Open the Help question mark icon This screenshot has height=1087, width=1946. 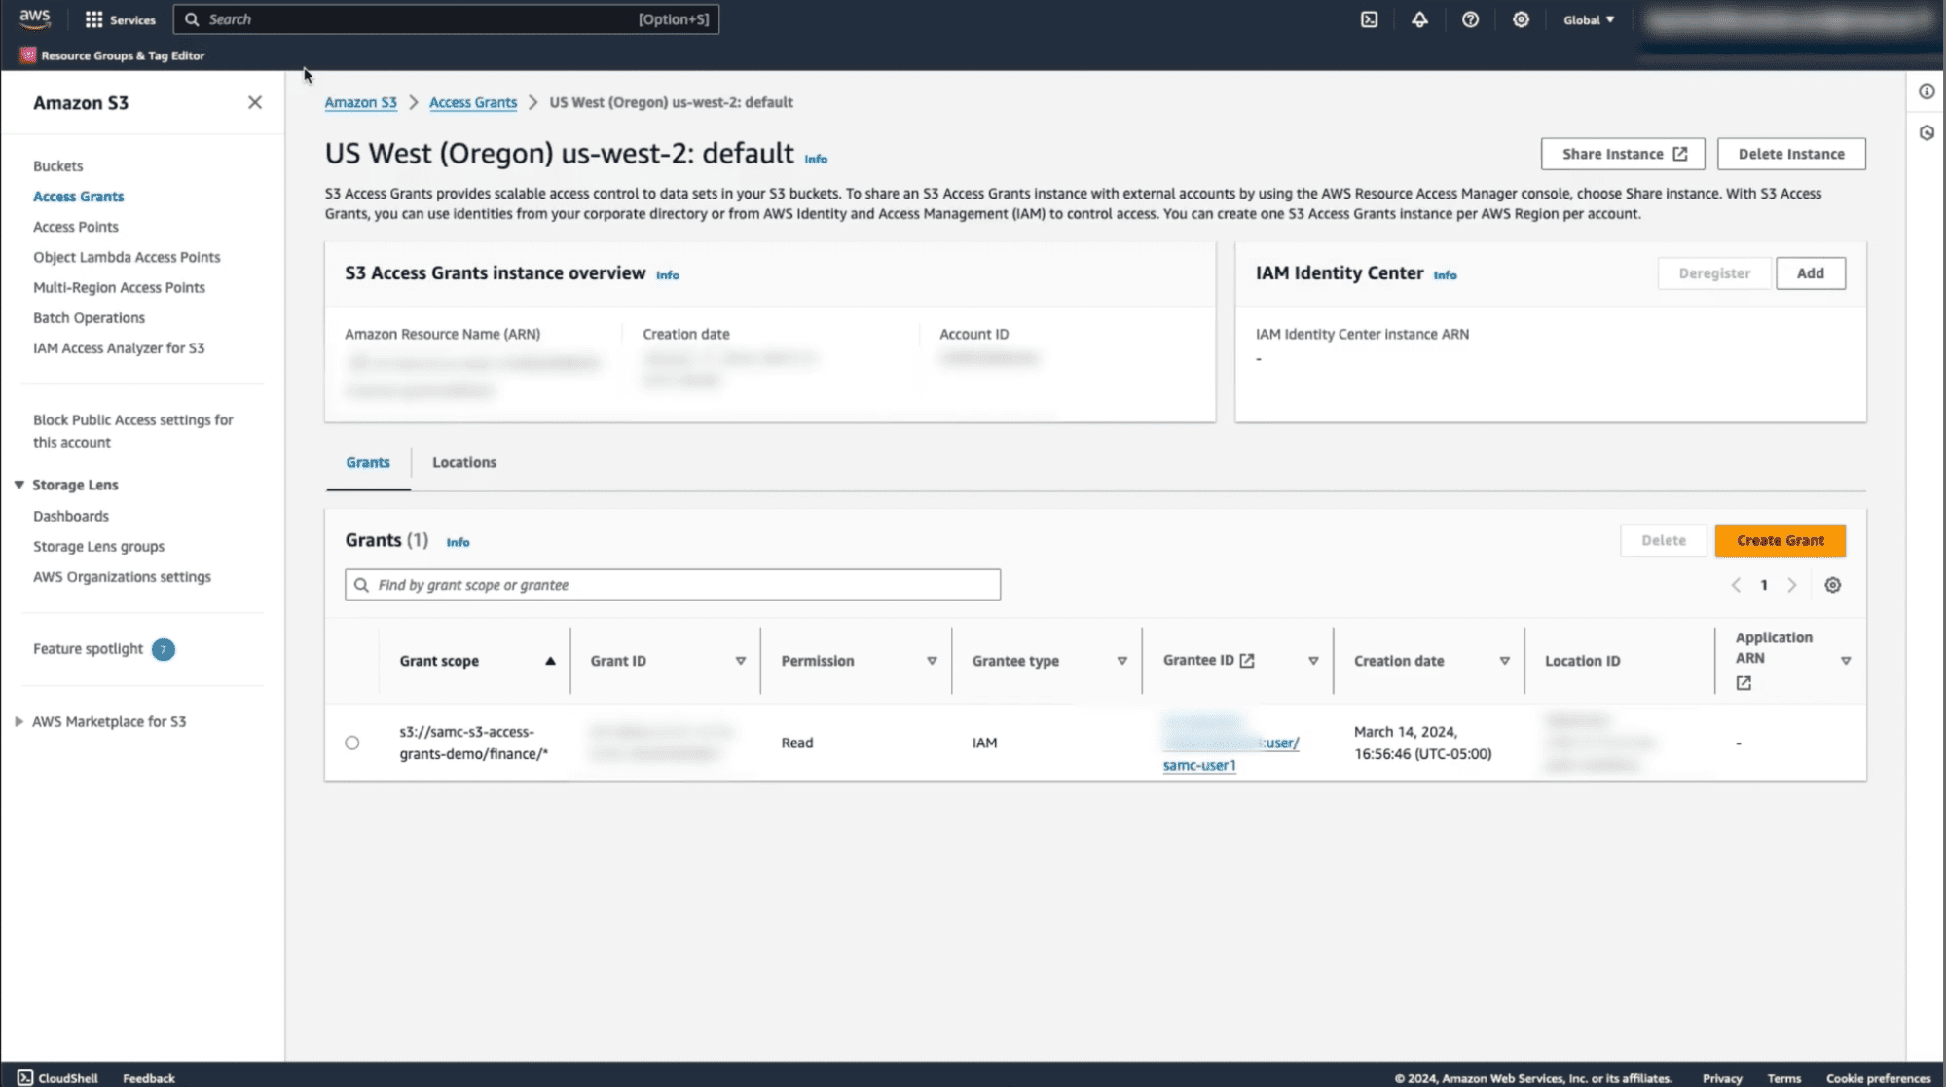click(x=1470, y=19)
